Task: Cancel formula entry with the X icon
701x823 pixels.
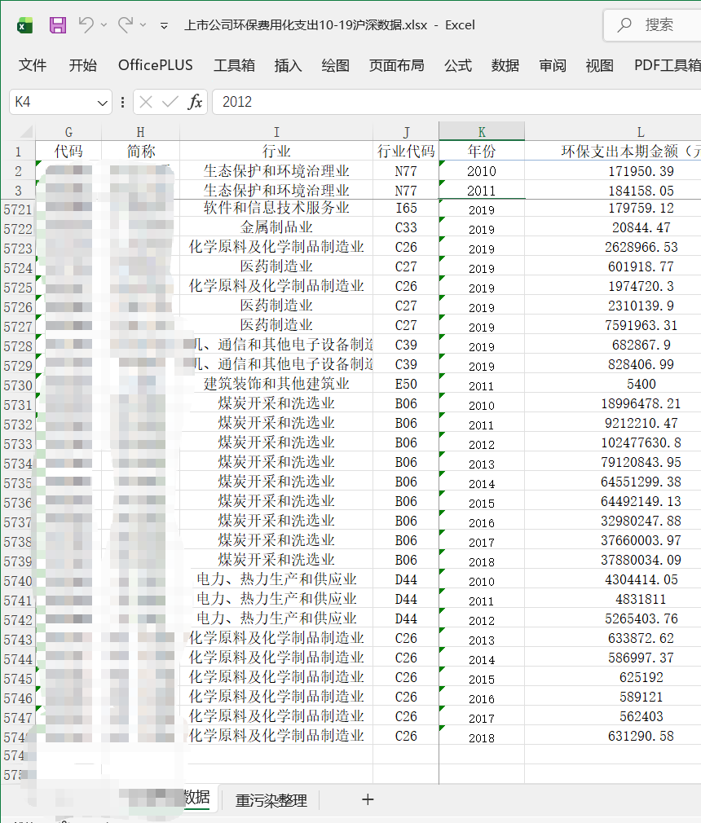Action: [146, 102]
